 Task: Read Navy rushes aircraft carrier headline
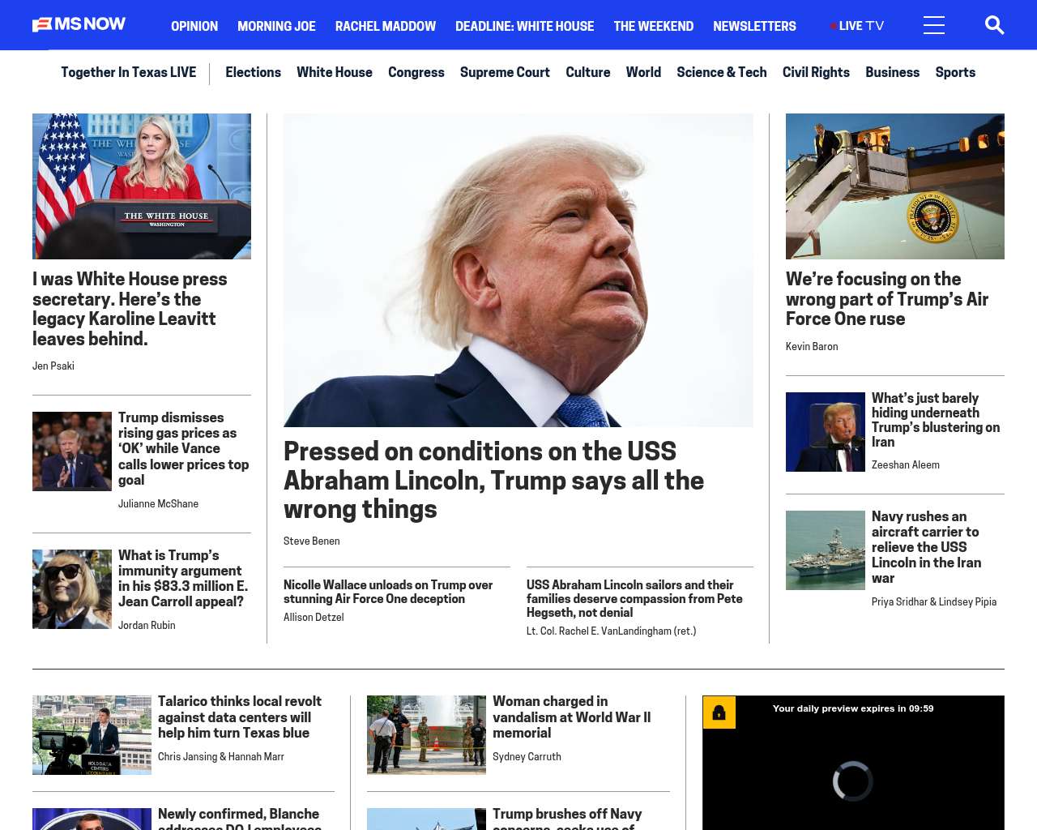pos(927,547)
